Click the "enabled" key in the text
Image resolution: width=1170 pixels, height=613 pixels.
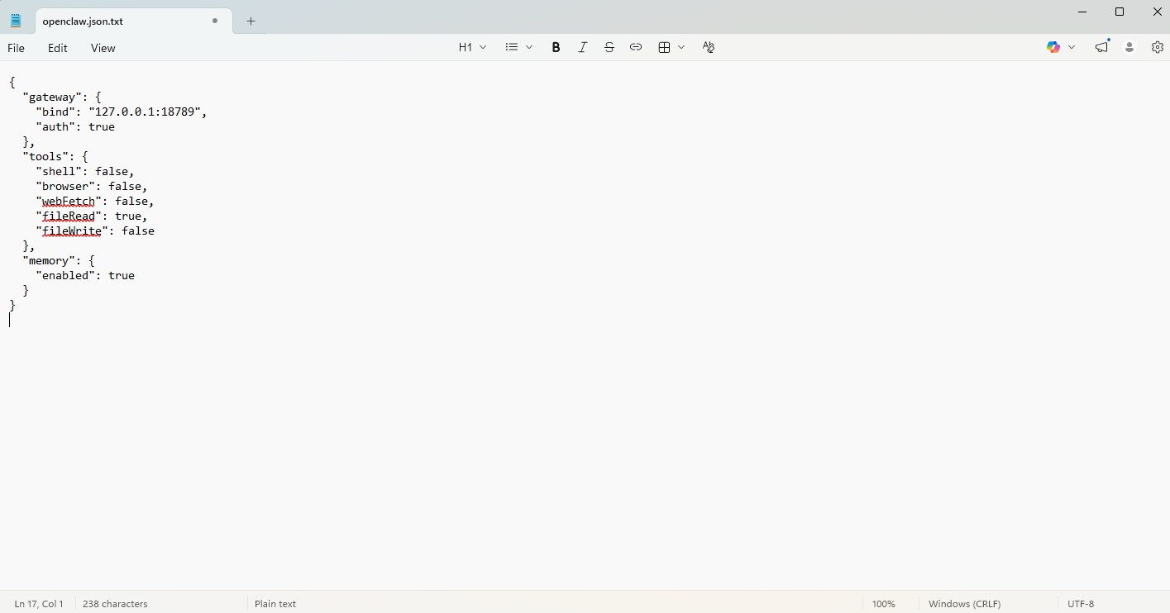[x=65, y=275]
